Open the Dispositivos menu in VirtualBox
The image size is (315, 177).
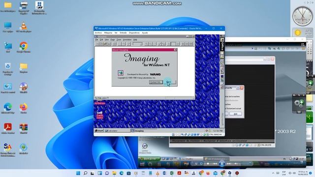pos(134,33)
